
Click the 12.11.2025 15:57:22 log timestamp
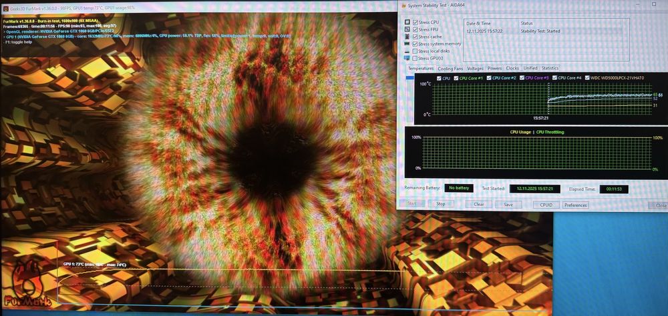(484, 31)
